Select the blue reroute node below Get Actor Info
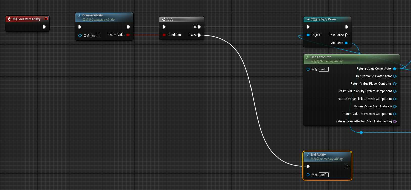Screen dimensions: 411x190 click(361, 132)
